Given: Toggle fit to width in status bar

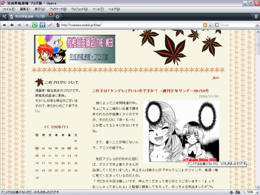Looking at the screenshot, I should 231,192.
